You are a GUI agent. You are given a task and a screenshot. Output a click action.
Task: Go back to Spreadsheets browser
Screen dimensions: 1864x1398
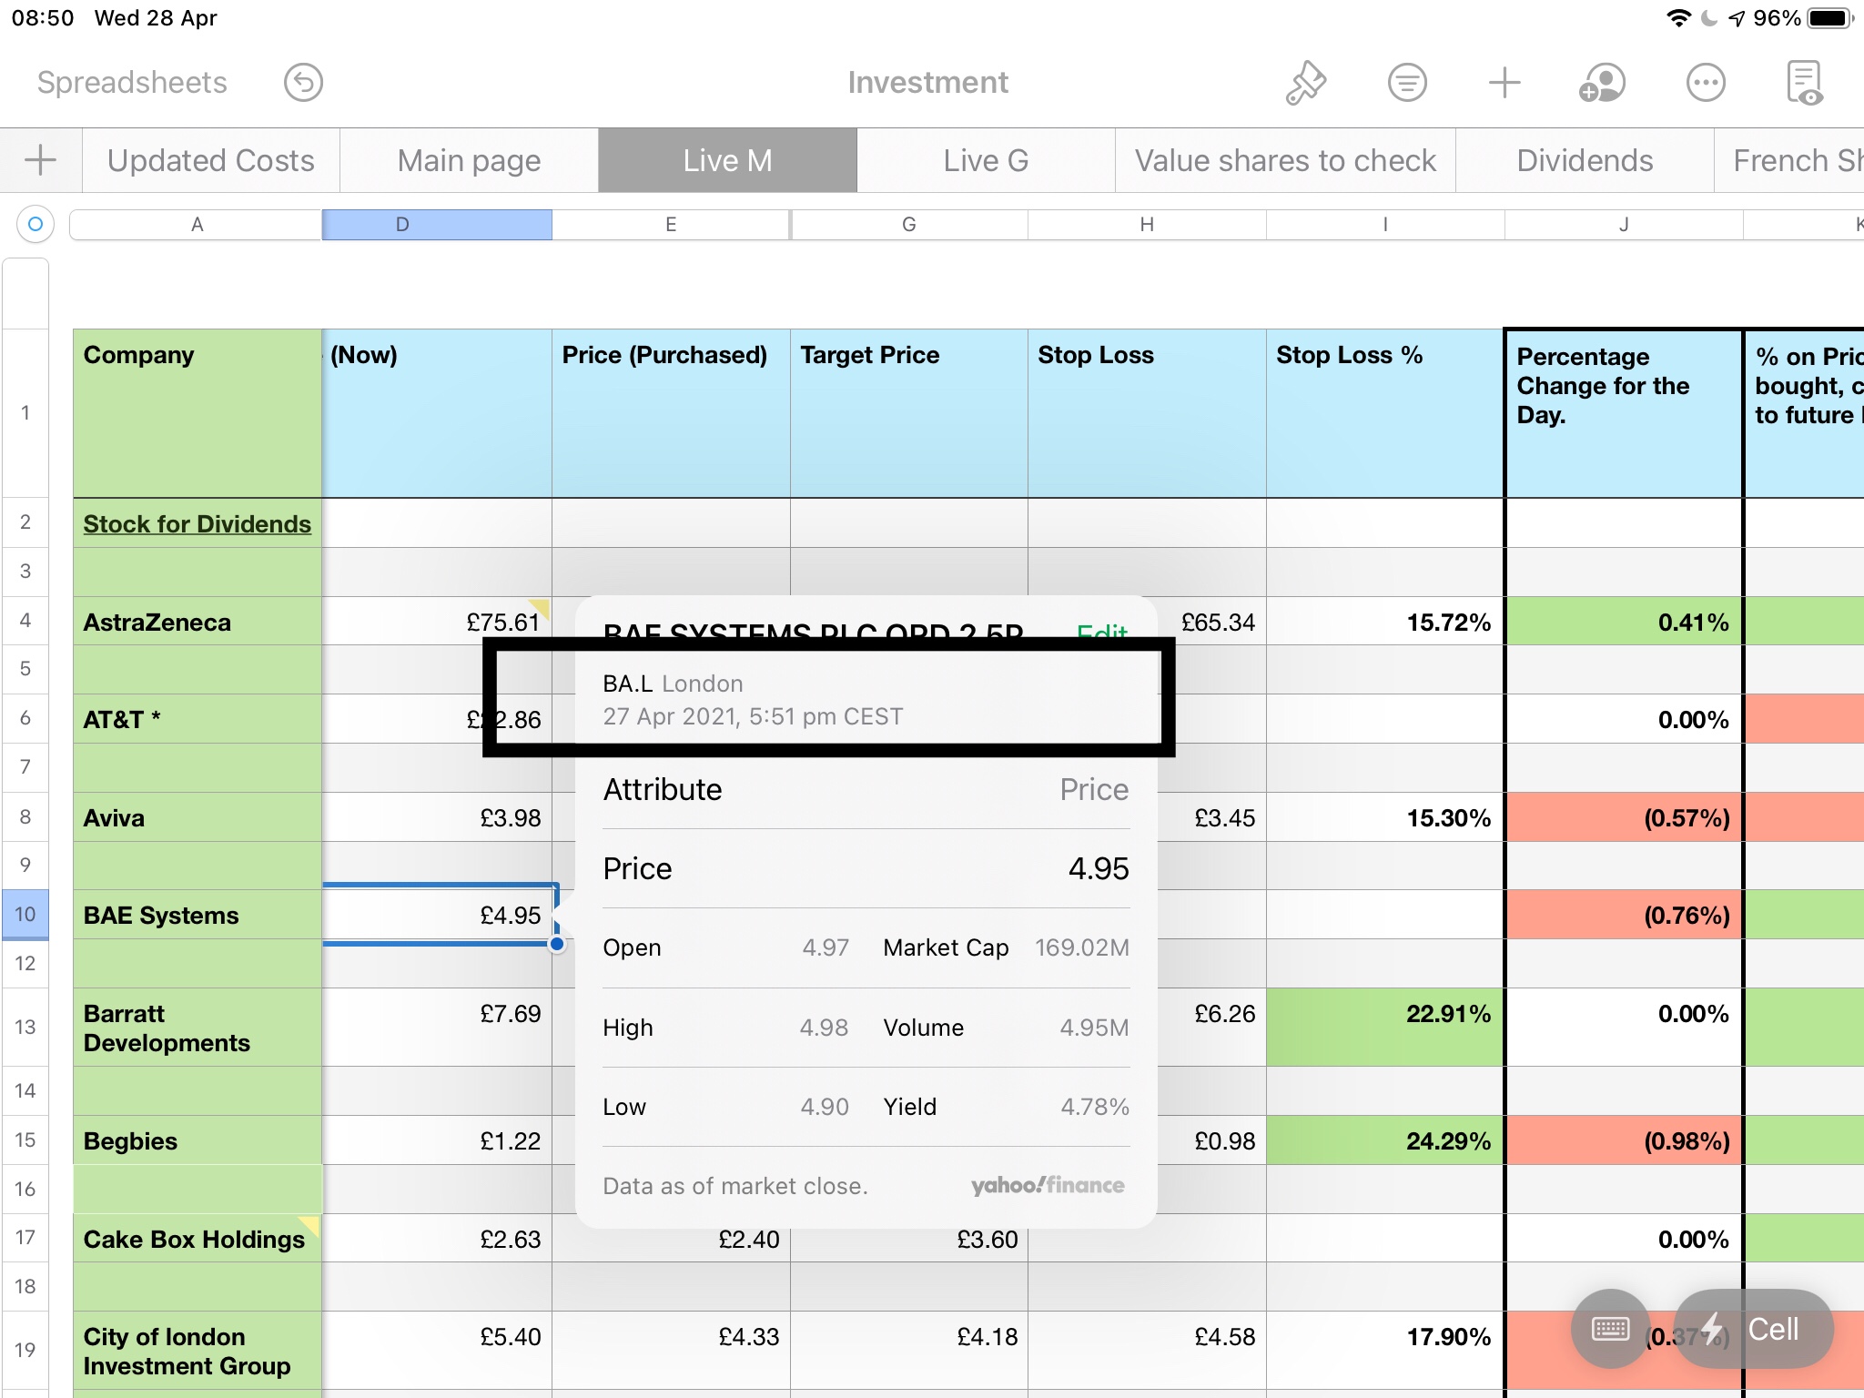click(x=132, y=83)
